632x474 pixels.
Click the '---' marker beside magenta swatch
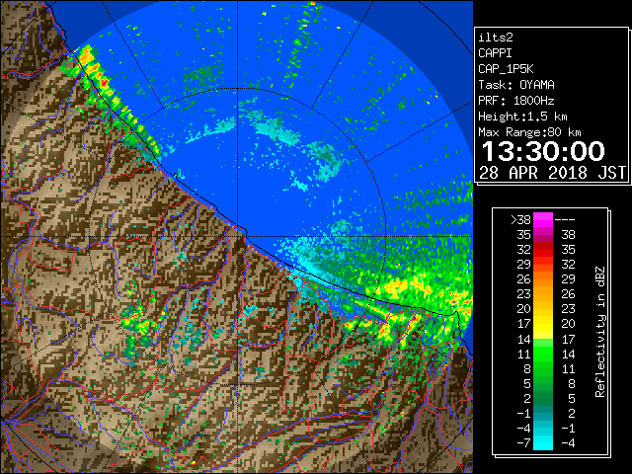point(565,220)
